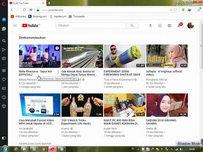Open a new tab with the plus button

coord(49,3)
